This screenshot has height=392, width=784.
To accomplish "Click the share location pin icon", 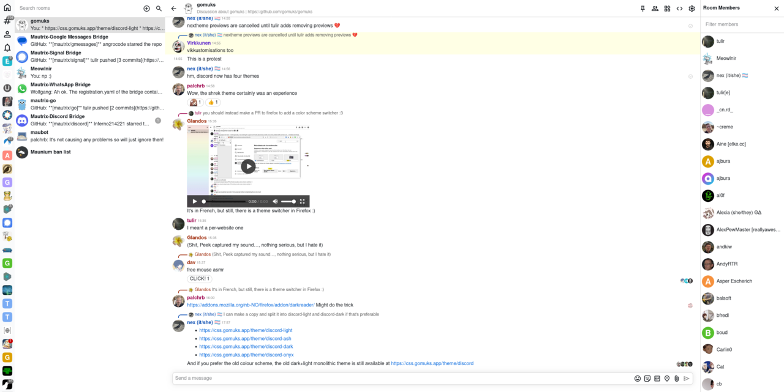I will click(667, 379).
